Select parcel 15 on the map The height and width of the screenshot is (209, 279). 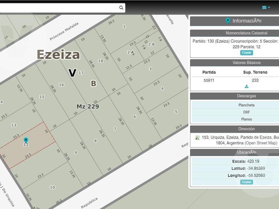pos(42,97)
